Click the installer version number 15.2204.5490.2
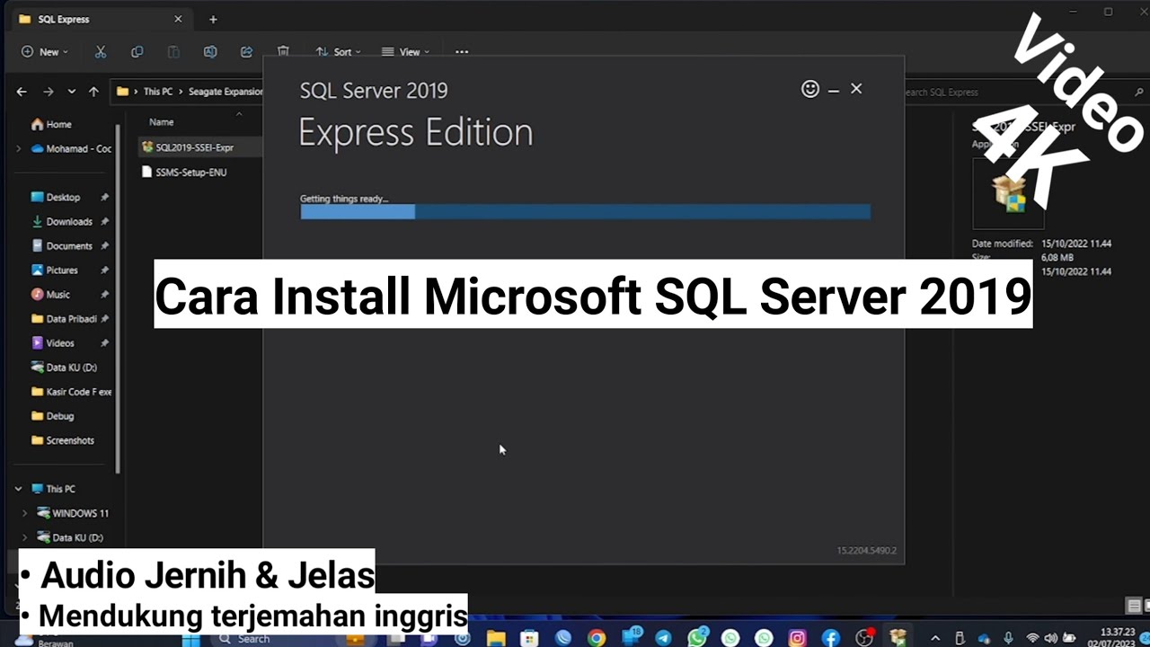 click(866, 550)
